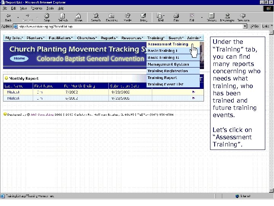
Task: Open the Tools menu
Action: point(50,8)
